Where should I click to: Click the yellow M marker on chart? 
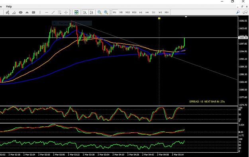(x=159, y=18)
